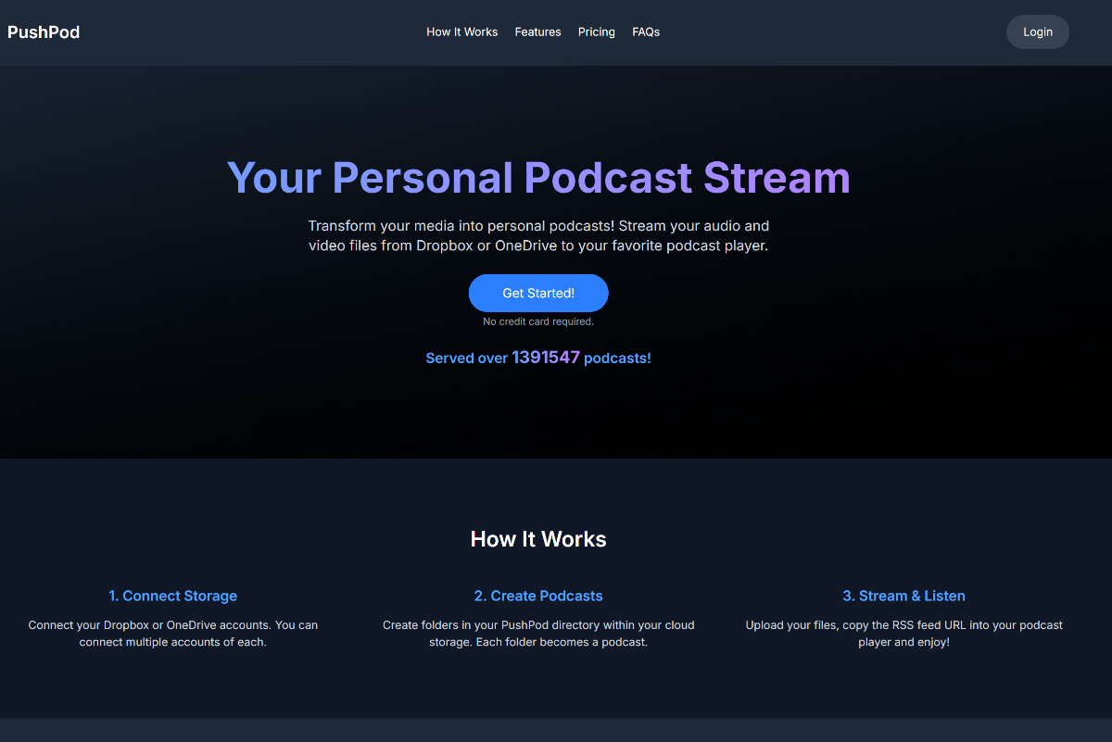Select the '2. Create Podcasts' step title
Viewport: 1112px width, 742px height.
pos(538,596)
